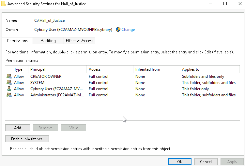Click the CREATOR OWNER group icon
This screenshot has width=245, height=166.
pyautogui.click(x=9, y=76)
